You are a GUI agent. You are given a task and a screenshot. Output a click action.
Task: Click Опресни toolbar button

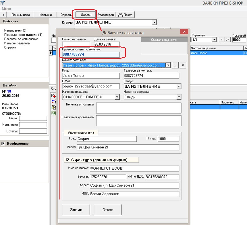click(x=66, y=15)
